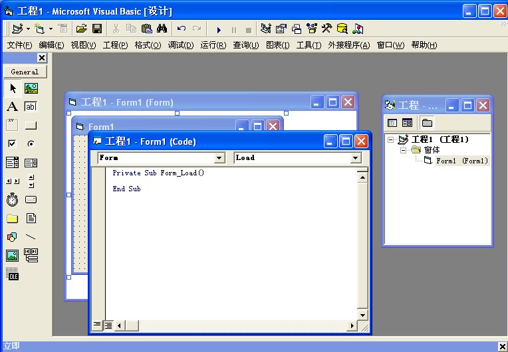Open the Object Browser toolbar icon

pyautogui.click(x=312, y=29)
